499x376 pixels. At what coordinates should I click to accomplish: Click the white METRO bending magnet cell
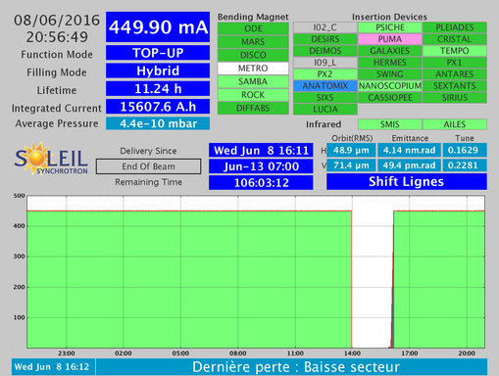(x=253, y=69)
